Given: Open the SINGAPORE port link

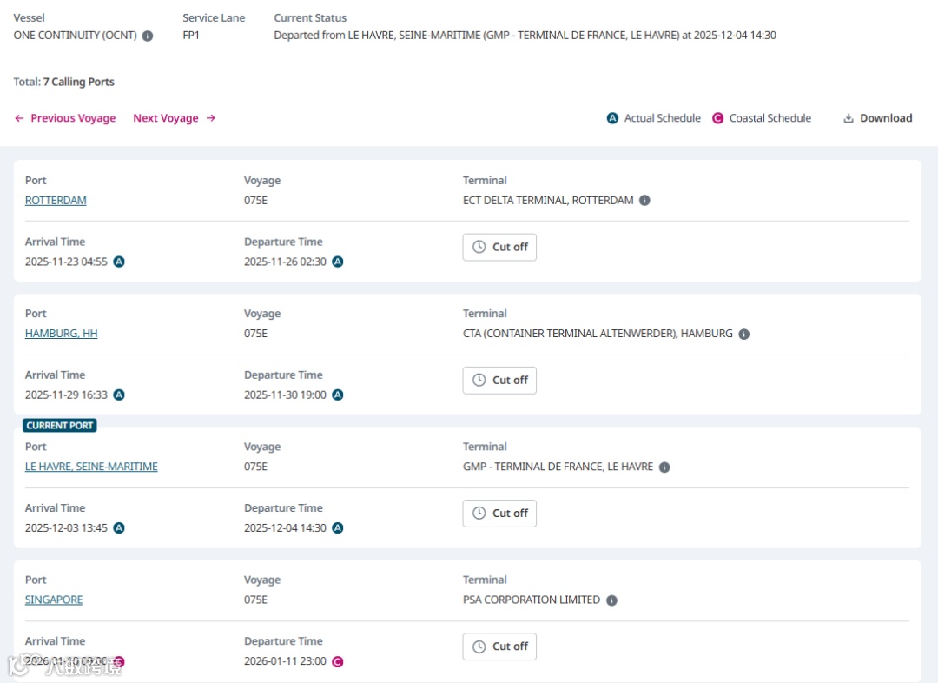Looking at the screenshot, I should coord(54,600).
